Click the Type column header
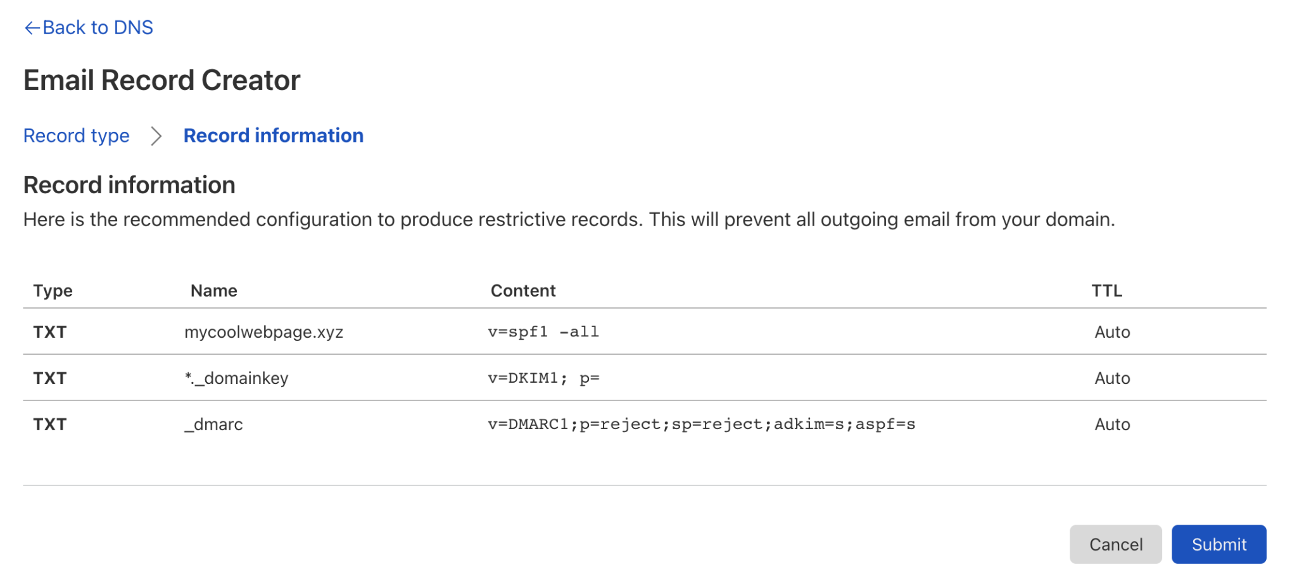The height and width of the screenshot is (588, 1297). [x=53, y=291]
